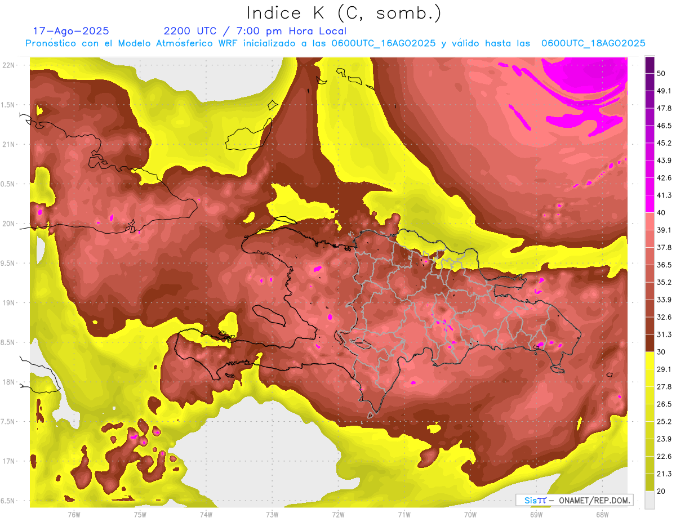Click the '72W' longitude label
This screenshot has width=676, height=522.
point(338,514)
